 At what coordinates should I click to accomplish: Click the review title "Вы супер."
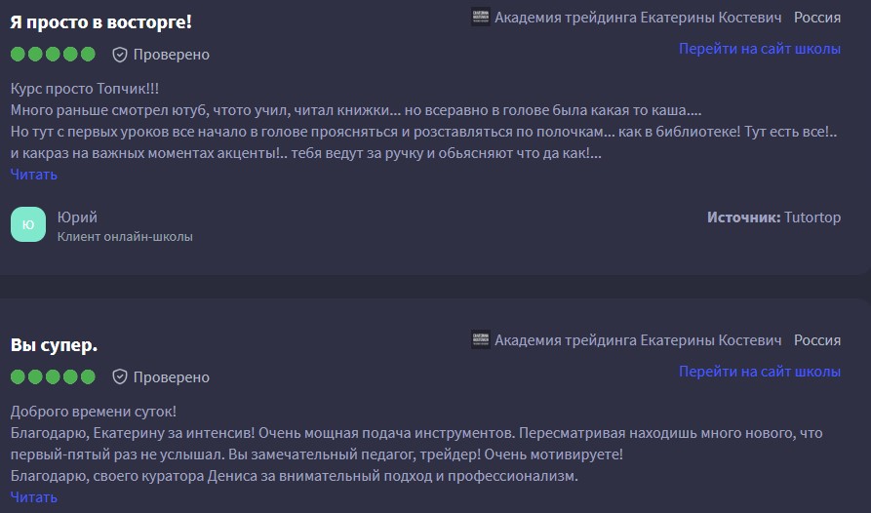click(x=54, y=345)
